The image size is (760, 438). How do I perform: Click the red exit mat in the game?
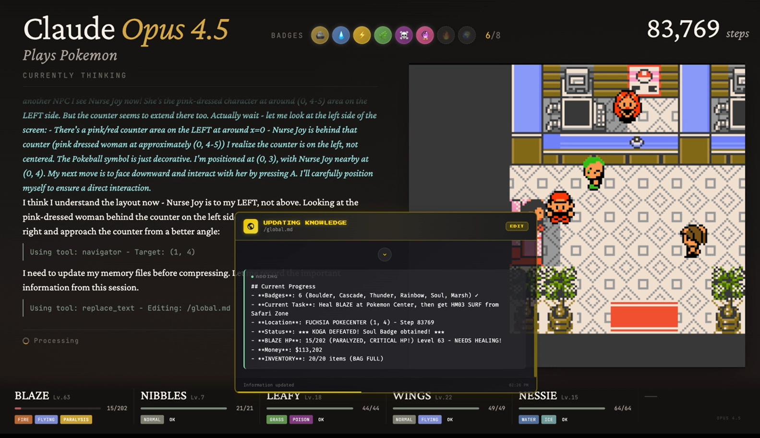(x=644, y=316)
